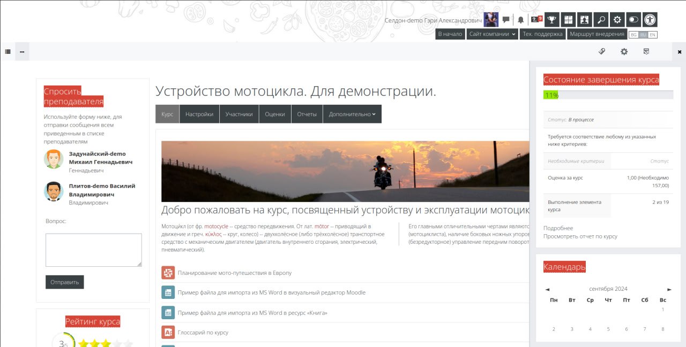Image resolution: width=686 pixels, height=347 pixels.
Task: Open the red 'motocycle' term link
Action: 216,226
